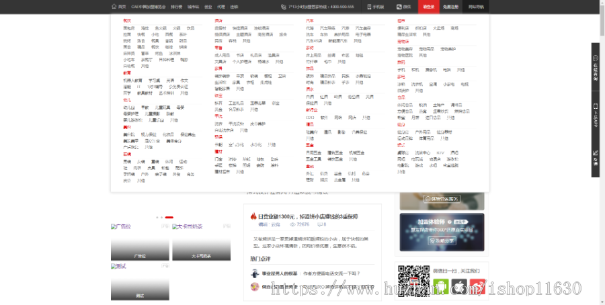Open 手机版 mobile version icon

pos(369,7)
